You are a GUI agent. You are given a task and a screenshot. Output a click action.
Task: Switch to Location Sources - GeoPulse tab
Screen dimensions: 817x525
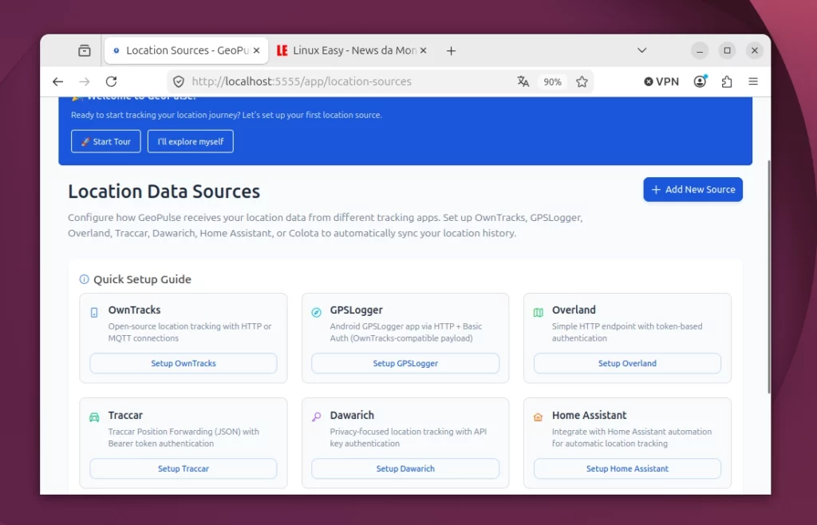pyautogui.click(x=186, y=50)
